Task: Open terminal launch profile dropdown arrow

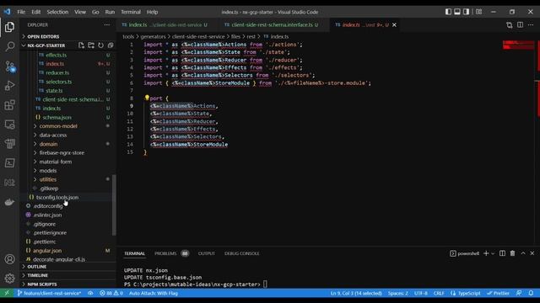Action: click(x=493, y=253)
